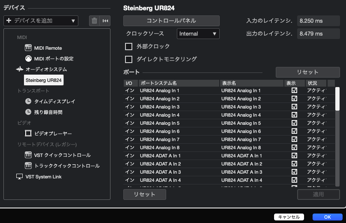Image resolution: width=346 pixels, height=223 pixels.
Task: Click the 残り録音時間 clock icon
Action: [28, 112]
